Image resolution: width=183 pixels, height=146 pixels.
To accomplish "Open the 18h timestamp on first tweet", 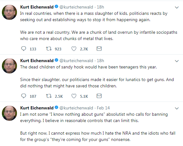I will (x=100, y=7).
